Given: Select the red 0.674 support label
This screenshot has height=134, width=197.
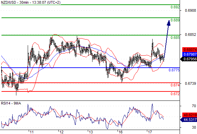Looking at the screenshot, I should 175,85.
